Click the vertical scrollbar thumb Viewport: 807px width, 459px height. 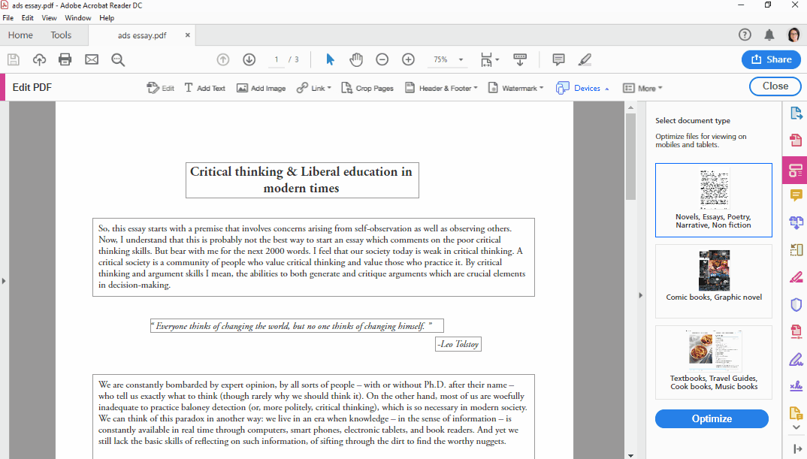click(630, 156)
